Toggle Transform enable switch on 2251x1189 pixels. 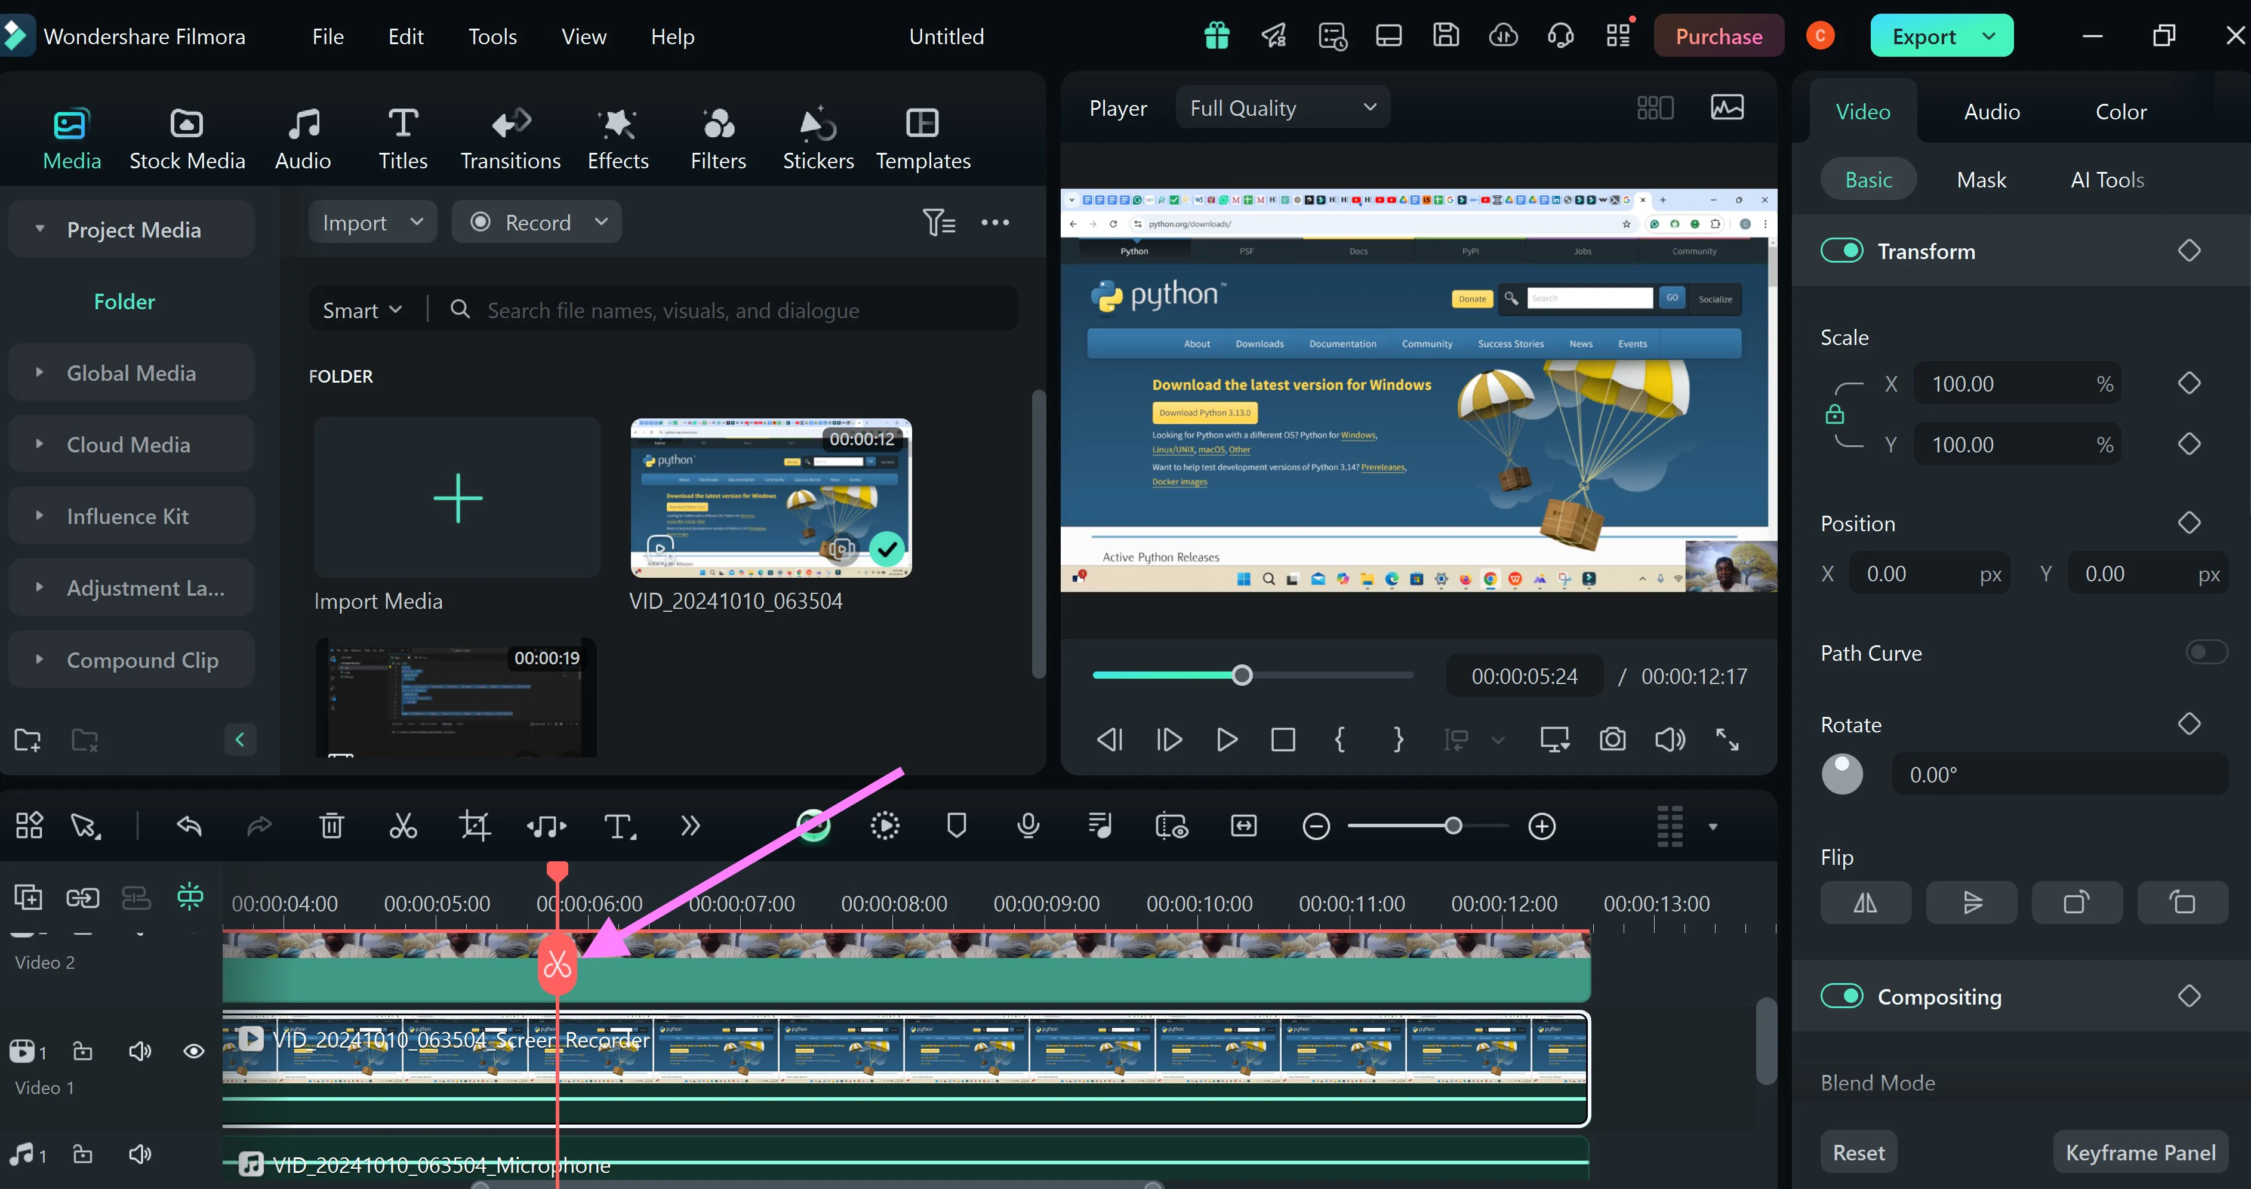[1842, 250]
